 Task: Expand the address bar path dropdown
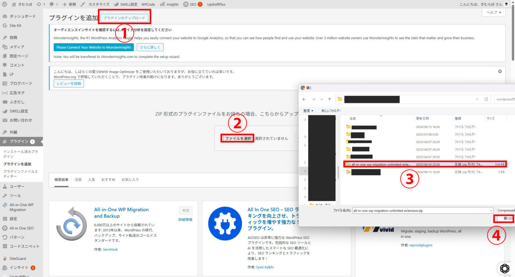pos(477,99)
